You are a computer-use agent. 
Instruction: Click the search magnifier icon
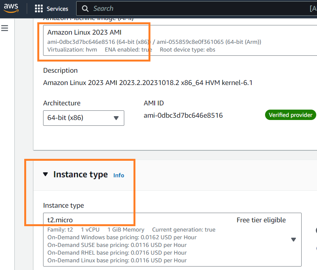tap(85, 8)
